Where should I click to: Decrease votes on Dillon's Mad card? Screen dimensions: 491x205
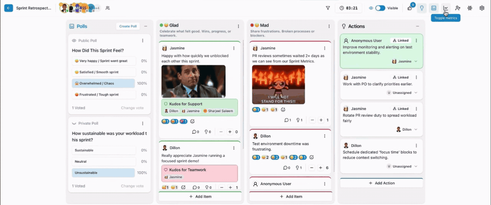point(312,168)
